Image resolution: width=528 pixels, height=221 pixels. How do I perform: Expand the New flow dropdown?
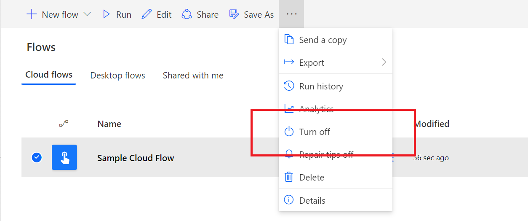pos(87,14)
